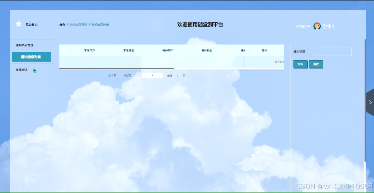This screenshot has width=374, height=193.
Task: Tick the select-all checkbox in table header
Action: pyautogui.click(x=64, y=51)
